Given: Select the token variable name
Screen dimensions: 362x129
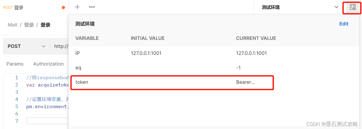Looking at the screenshot, I should (82, 82).
